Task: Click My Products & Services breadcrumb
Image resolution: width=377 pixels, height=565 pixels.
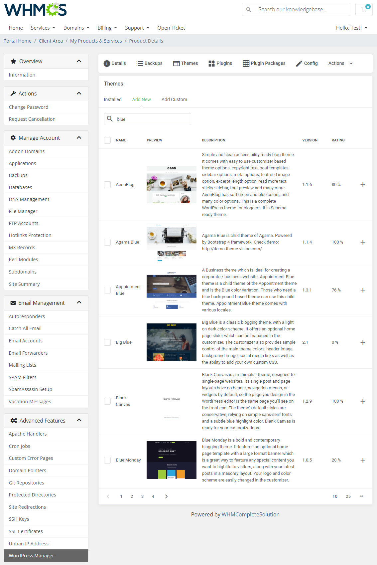Action: 96,41
